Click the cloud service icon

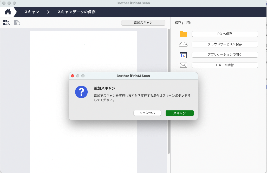point(183,44)
